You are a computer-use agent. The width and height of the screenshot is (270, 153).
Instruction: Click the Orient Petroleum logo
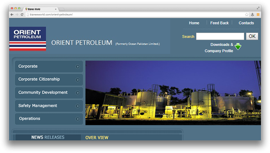pos(27,39)
